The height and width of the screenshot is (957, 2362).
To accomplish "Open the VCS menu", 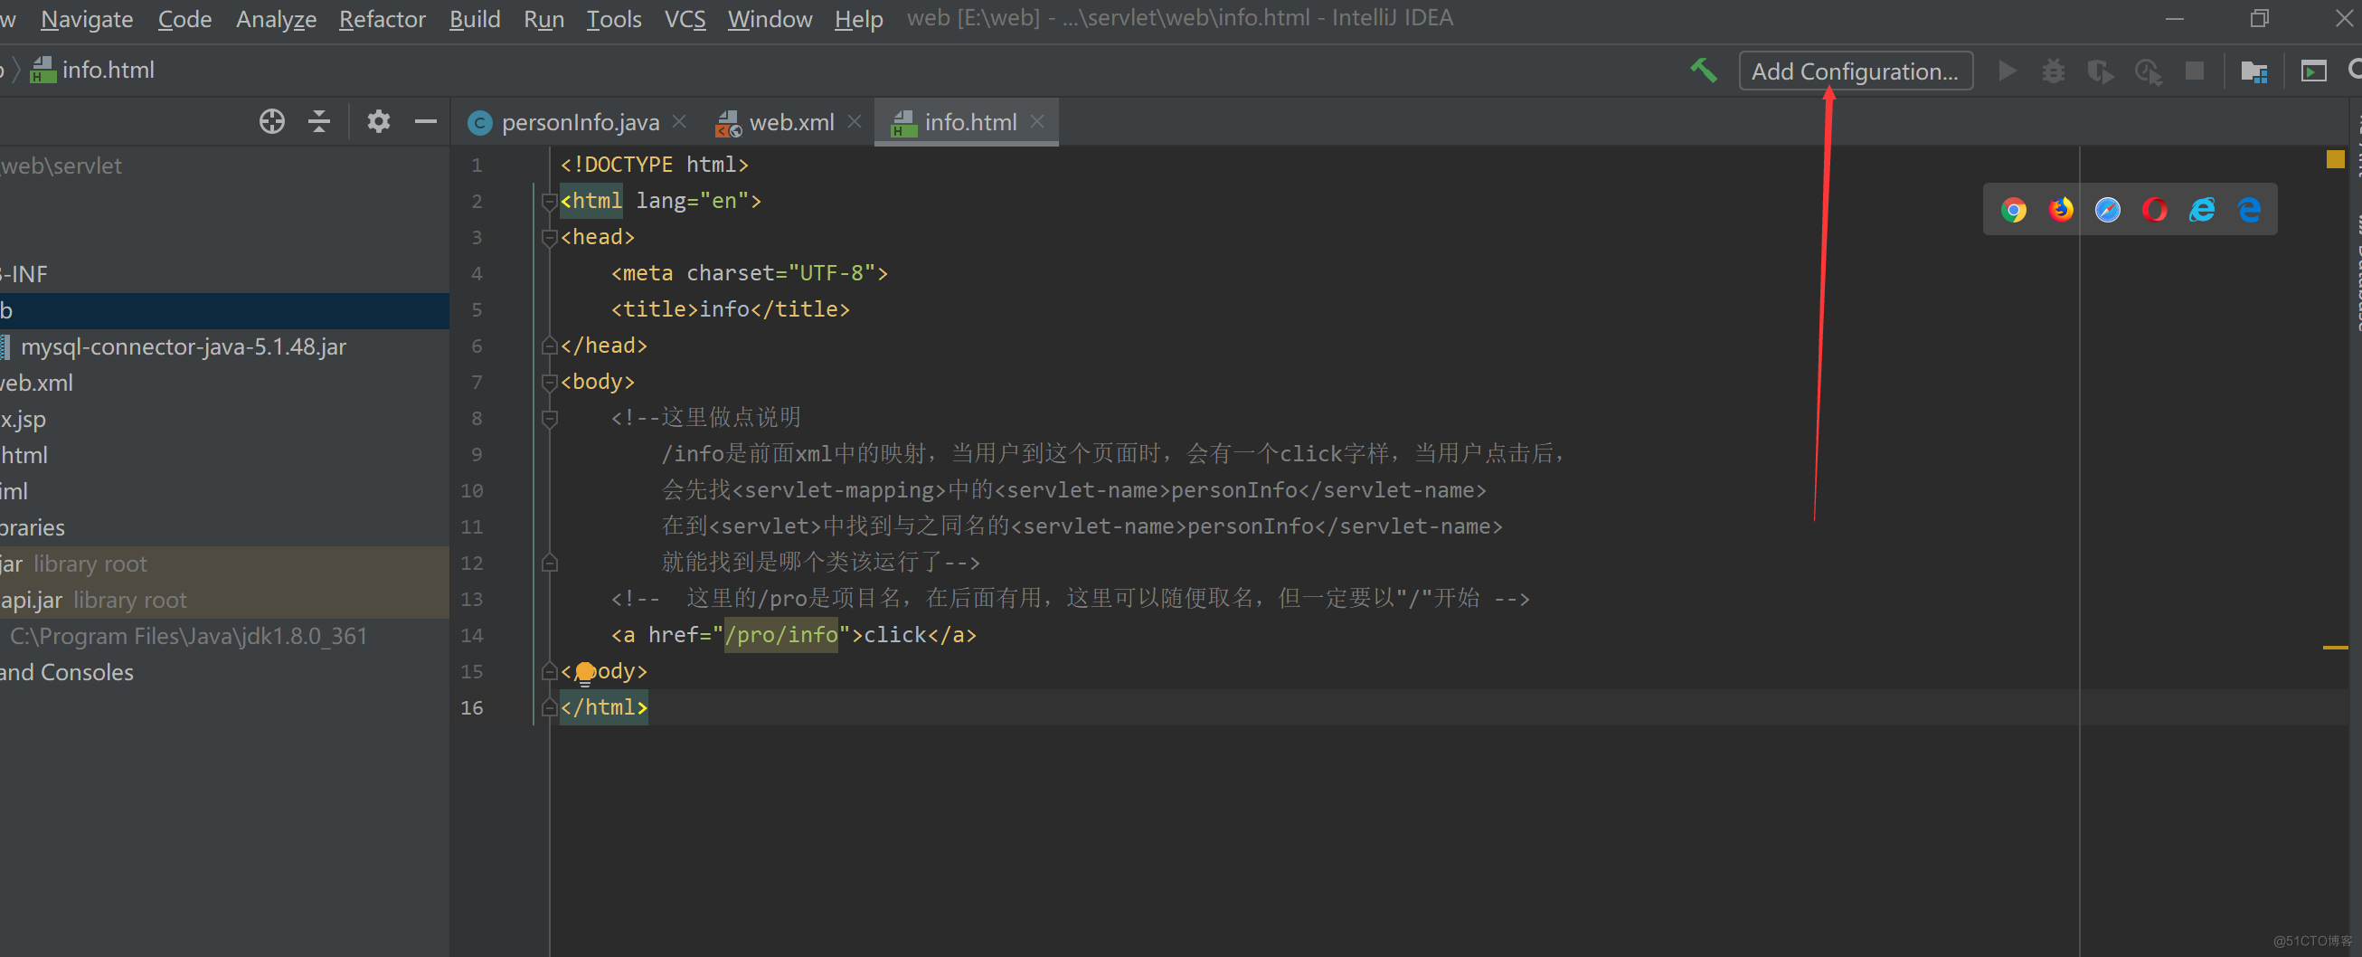I will point(685,18).
